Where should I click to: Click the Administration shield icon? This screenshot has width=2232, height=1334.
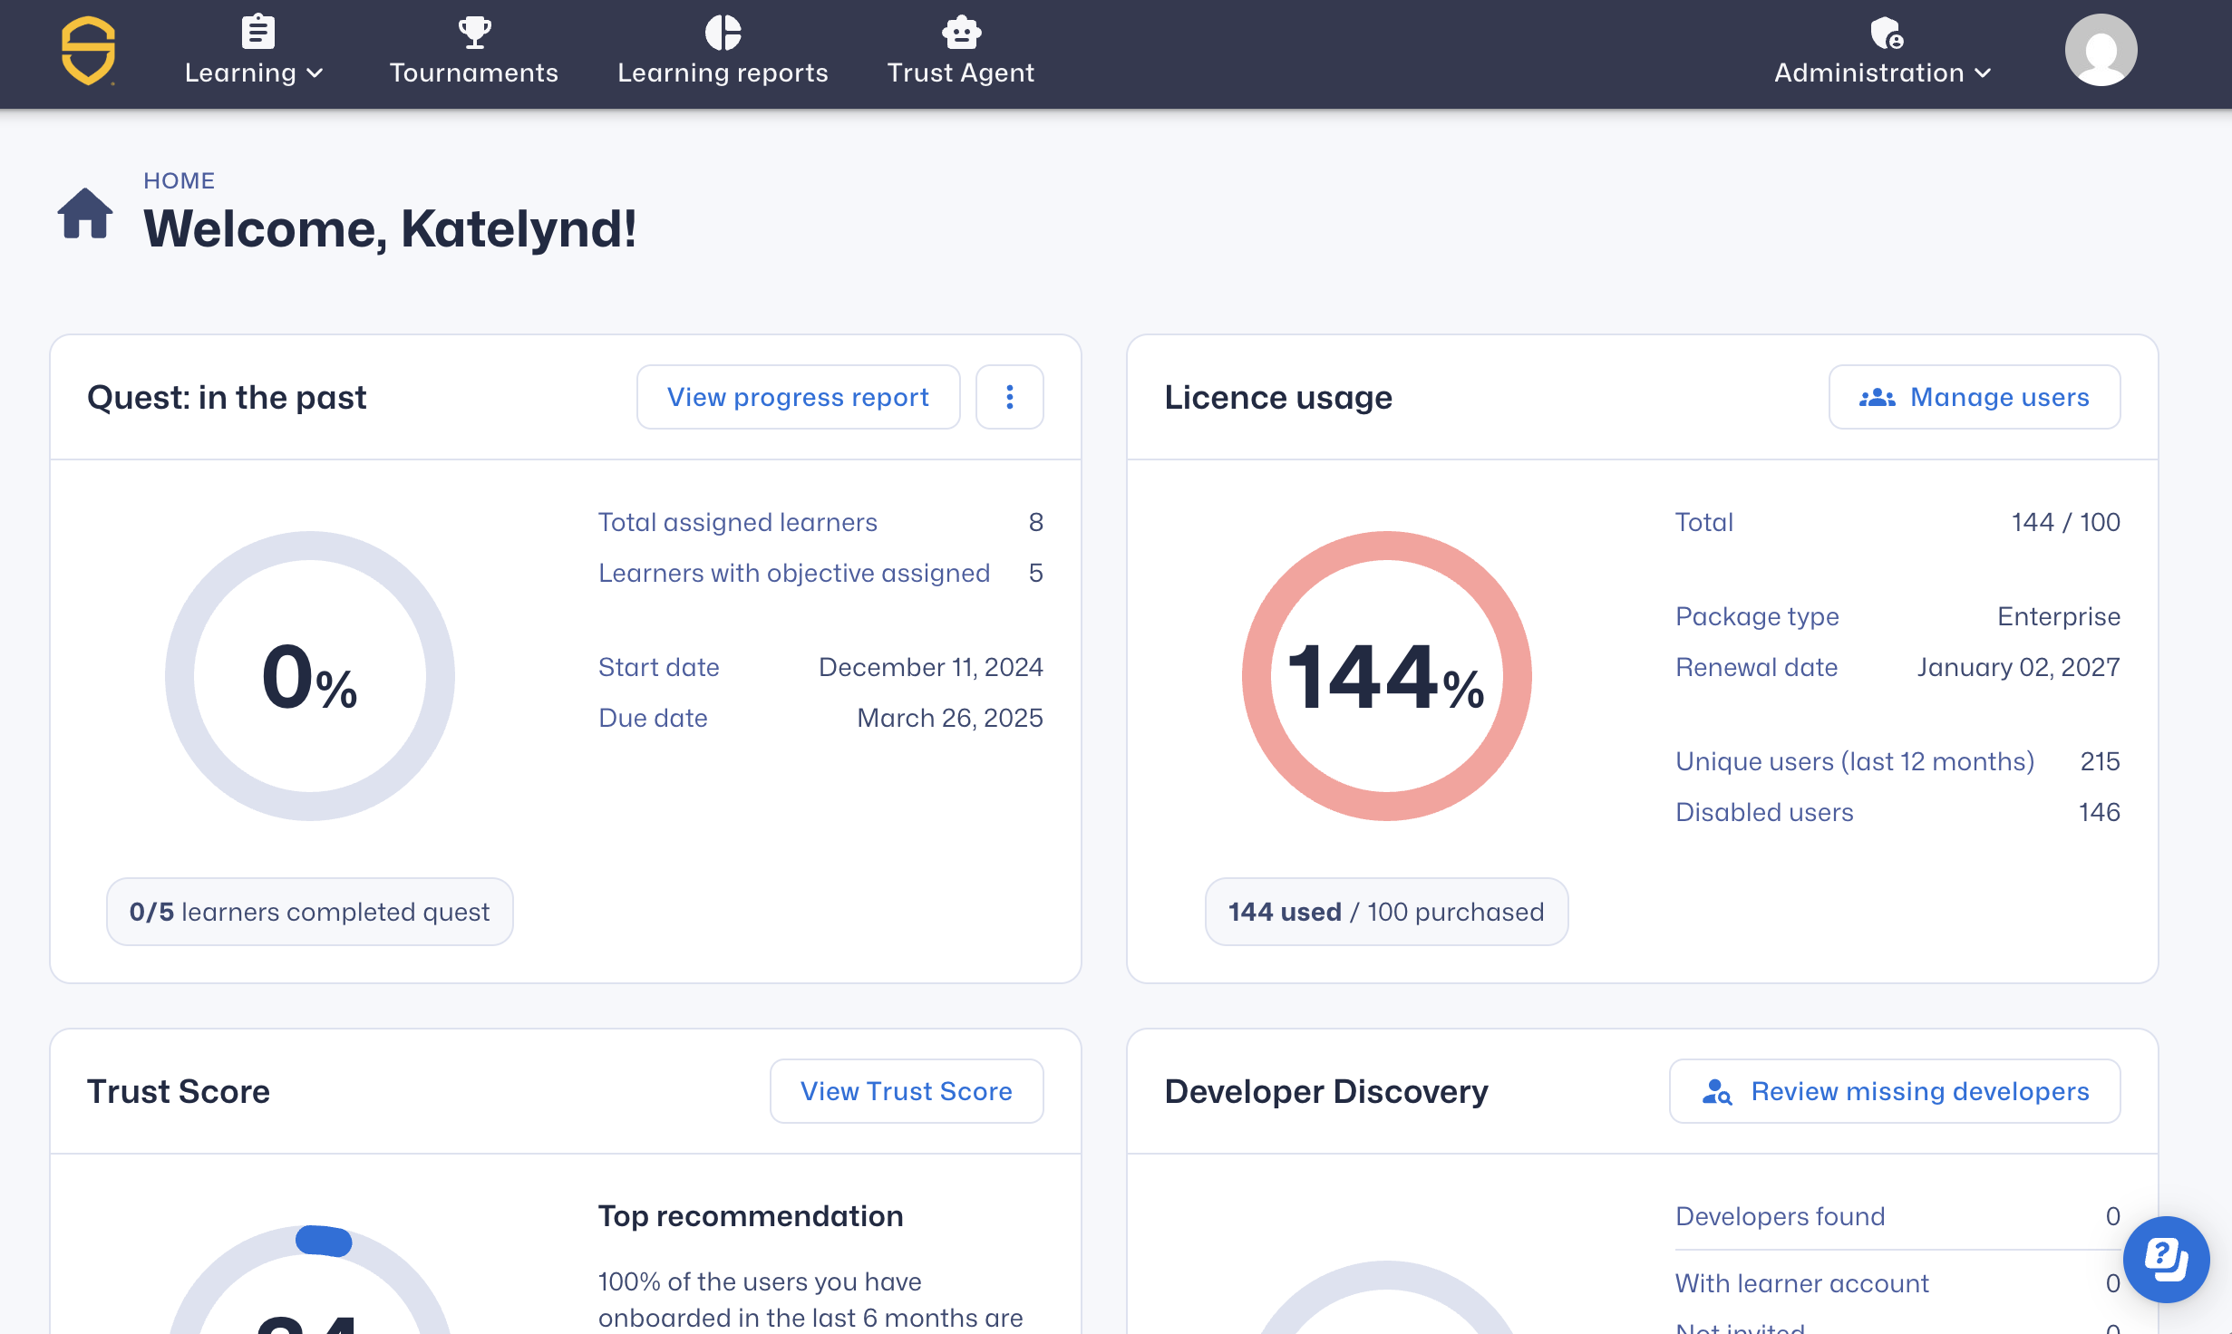[1886, 34]
